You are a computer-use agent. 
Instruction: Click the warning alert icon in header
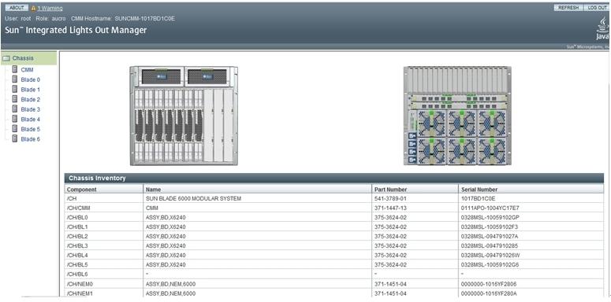34,8
